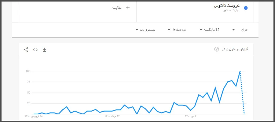Download chart data with the download icon
Image resolution: width=275 pixels, height=122 pixels.
44,49
